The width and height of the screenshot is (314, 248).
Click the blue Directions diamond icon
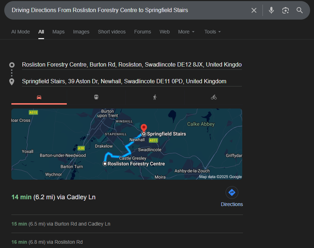232,192
